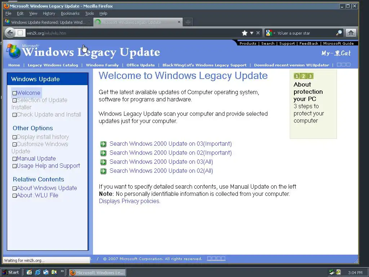The height and width of the screenshot is (277, 369).
Task: Open the Microsoft Guide link
Action: coord(338,43)
